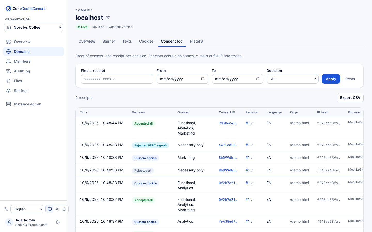
Task: Open Audit log in the sidebar
Action: click(33, 71)
